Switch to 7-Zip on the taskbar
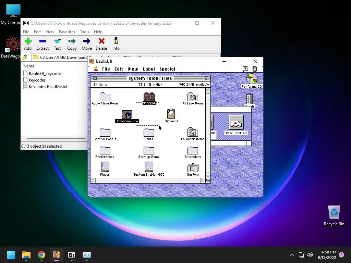The height and width of the screenshot is (263, 351). pyautogui.click(x=71, y=255)
